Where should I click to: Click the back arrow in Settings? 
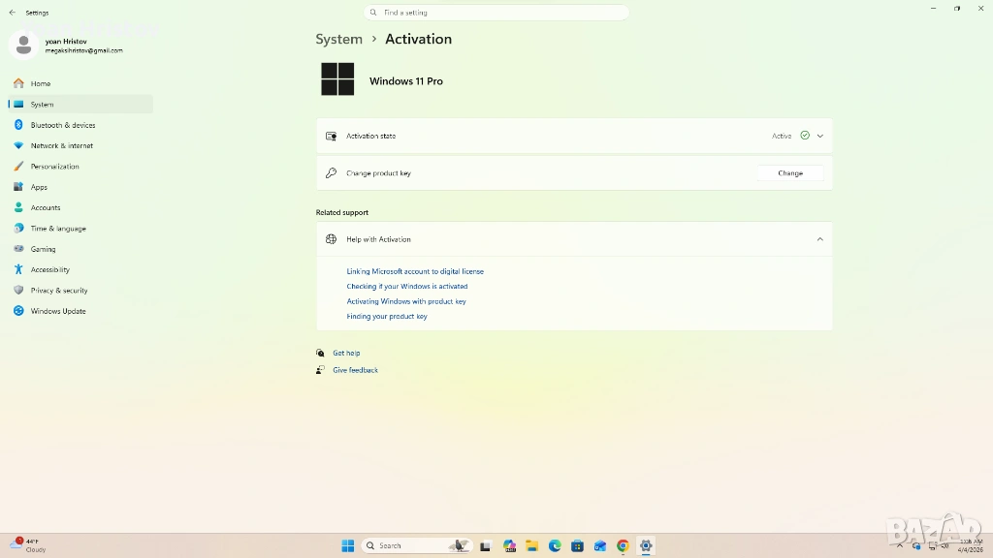[12, 13]
